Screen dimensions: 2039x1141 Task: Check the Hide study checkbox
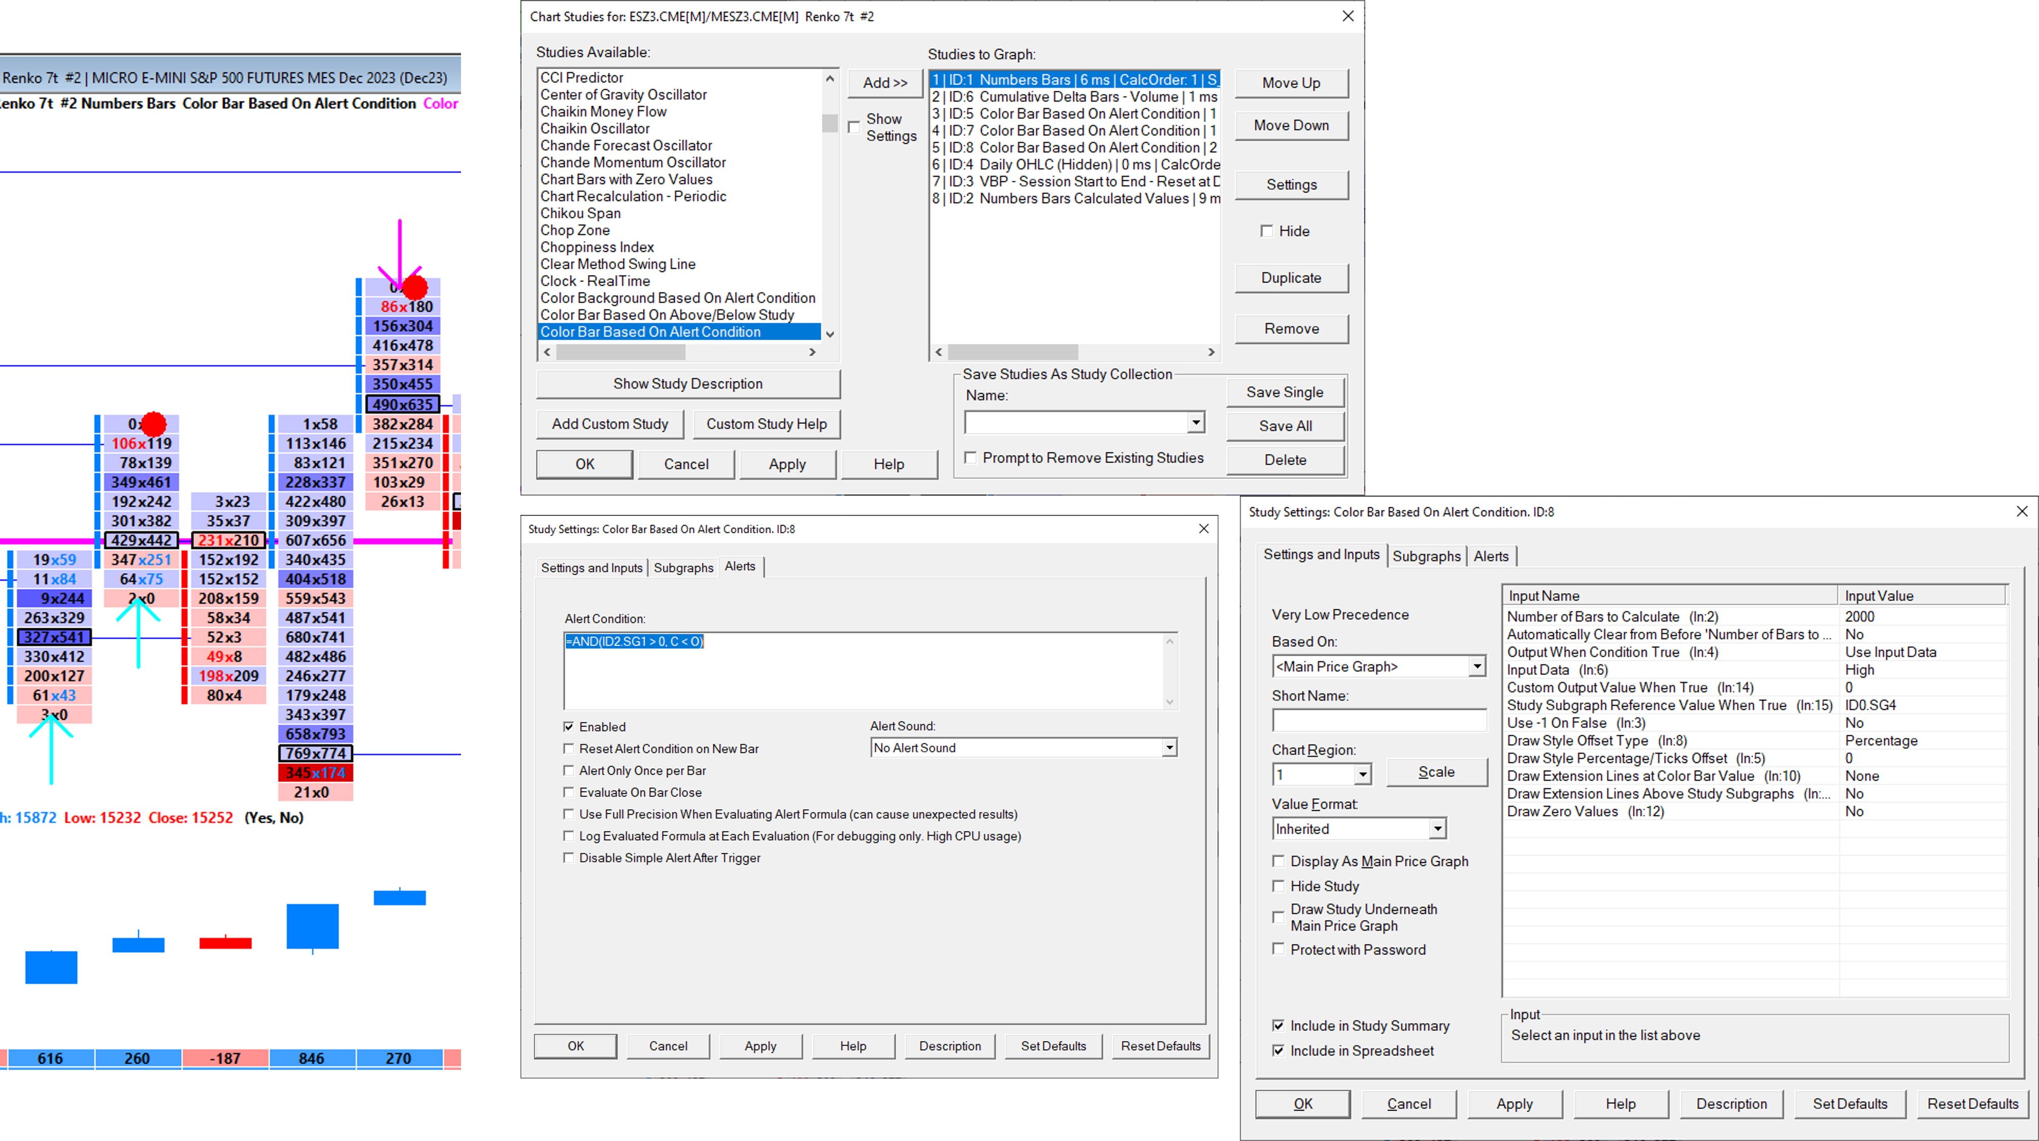(x=1266, y=231)
